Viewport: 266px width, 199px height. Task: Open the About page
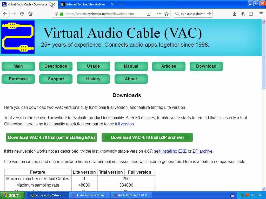131,79
